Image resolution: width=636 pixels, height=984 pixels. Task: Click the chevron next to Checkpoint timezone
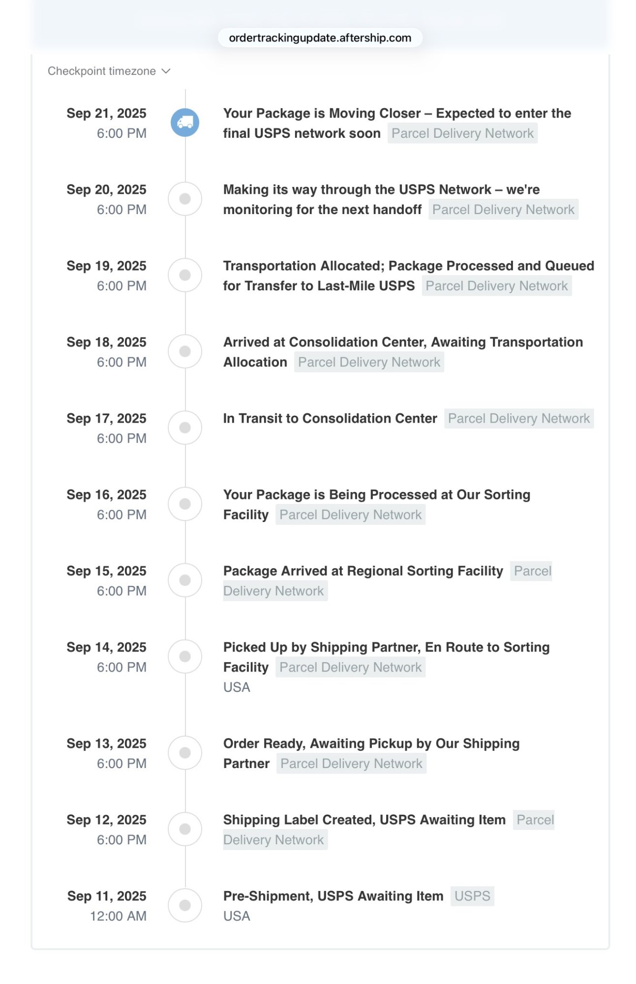point(166,71)
